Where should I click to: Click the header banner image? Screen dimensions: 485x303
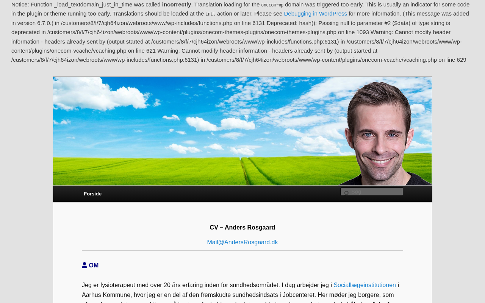pyautogui.click(x=242, y=131)
